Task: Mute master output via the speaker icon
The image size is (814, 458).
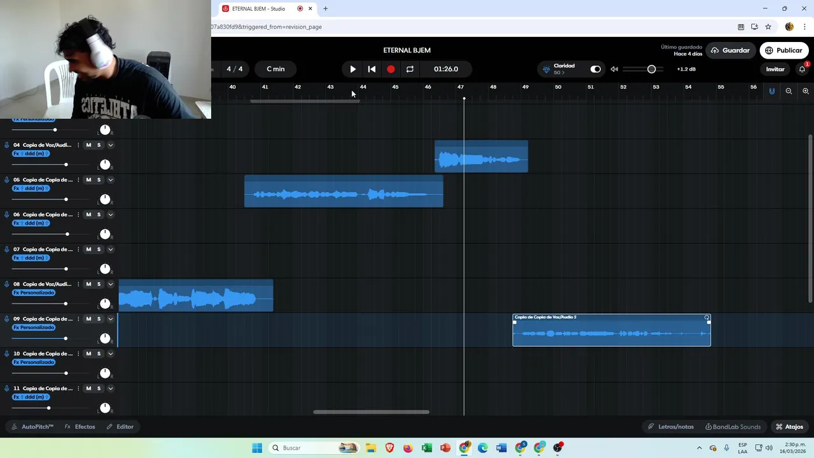Action: click(614, 69)
